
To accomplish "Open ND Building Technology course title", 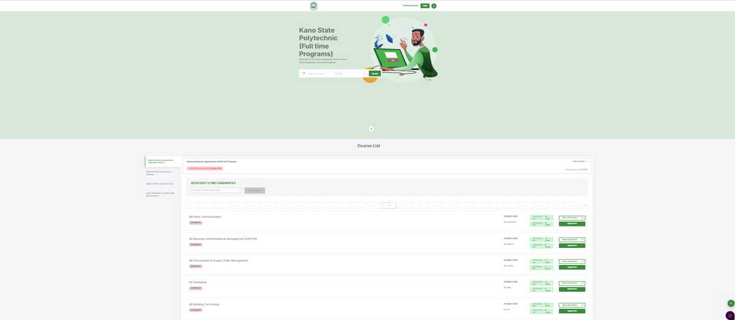I will click(x=204, y=304).
